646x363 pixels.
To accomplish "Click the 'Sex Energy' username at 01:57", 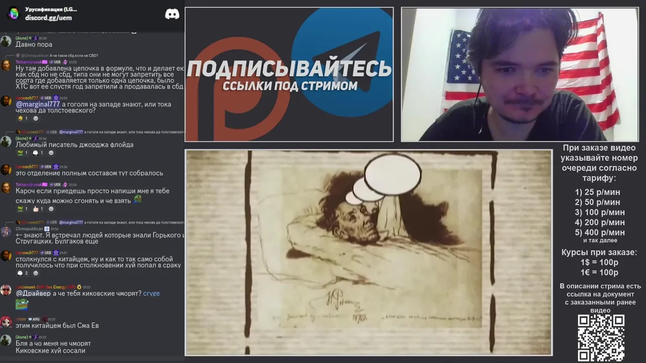I will (44, 287).
